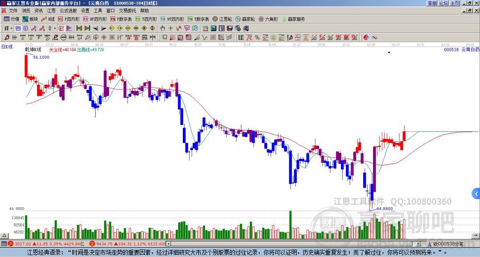Click the 板块 toolbar button

pos(30,19)
